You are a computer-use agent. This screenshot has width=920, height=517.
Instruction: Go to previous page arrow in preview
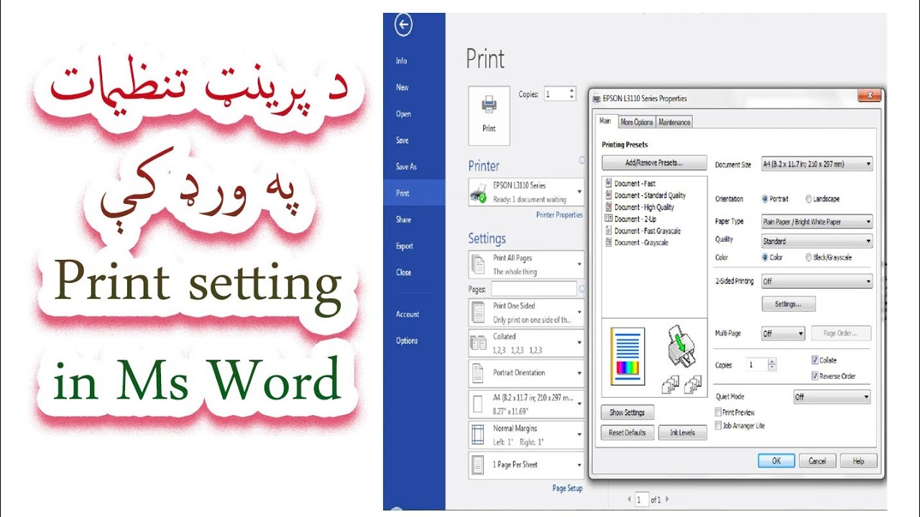(629, 499)
